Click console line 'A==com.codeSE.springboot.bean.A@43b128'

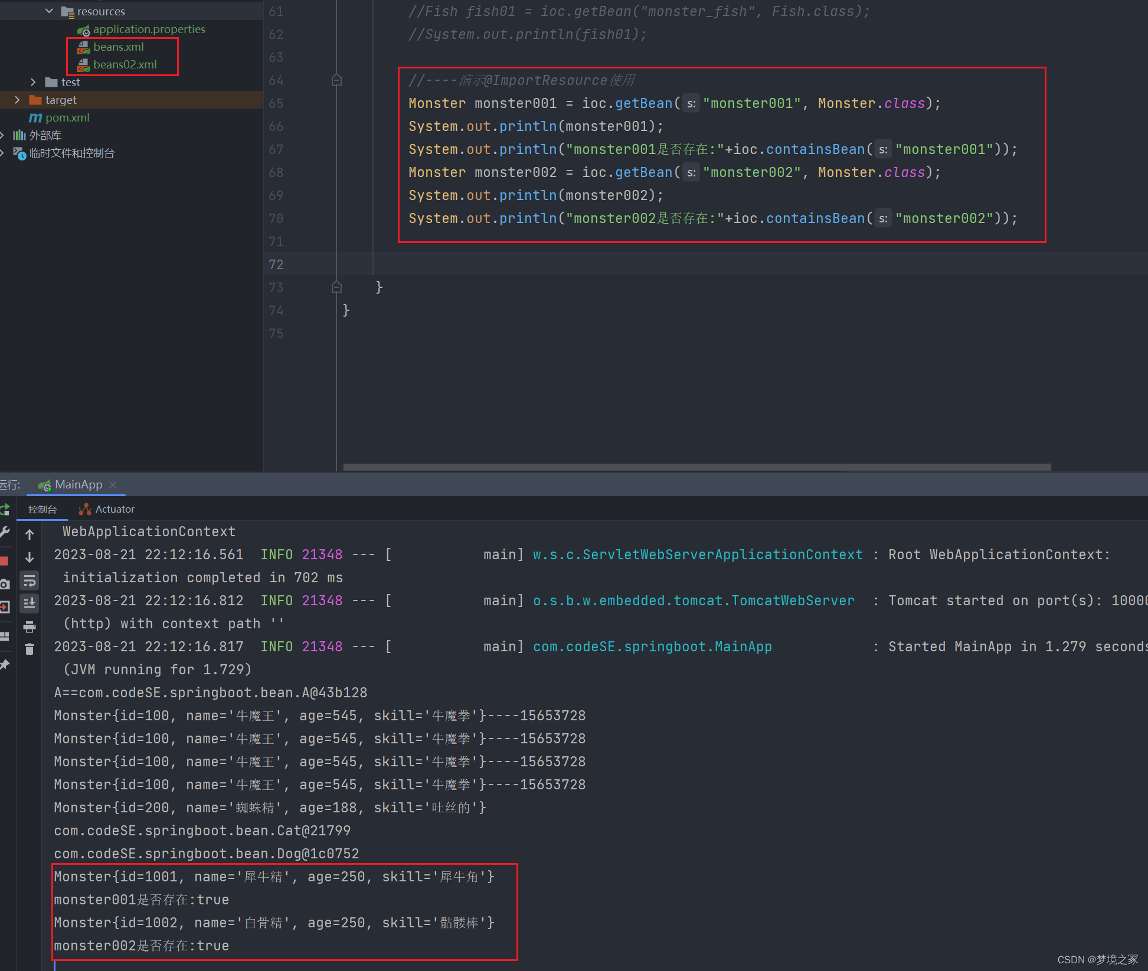[x=211, y=693]
